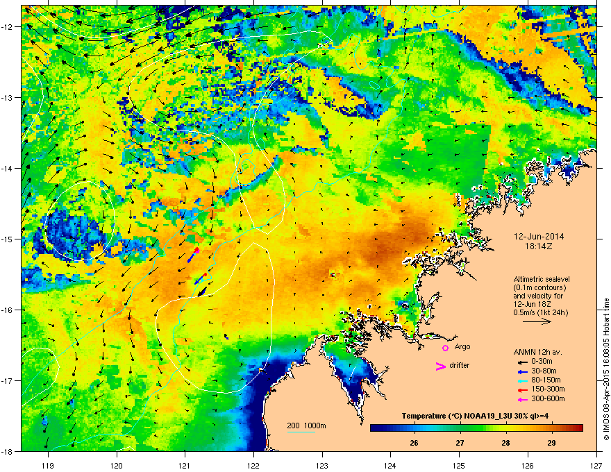
Task: Select the blue 30-80m arrow in legend
Action: (x=522, y=371)
